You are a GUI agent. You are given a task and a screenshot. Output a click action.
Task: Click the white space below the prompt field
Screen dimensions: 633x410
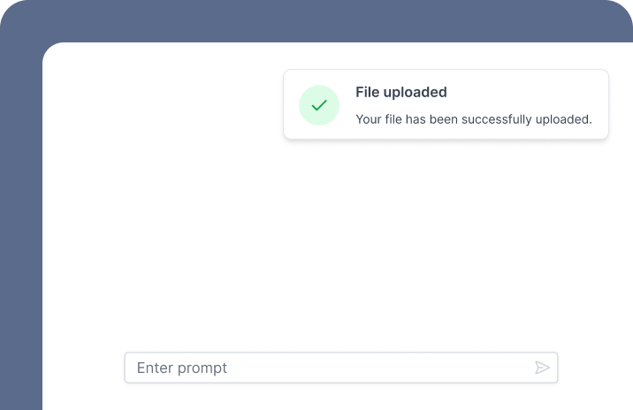coord(341,398)
